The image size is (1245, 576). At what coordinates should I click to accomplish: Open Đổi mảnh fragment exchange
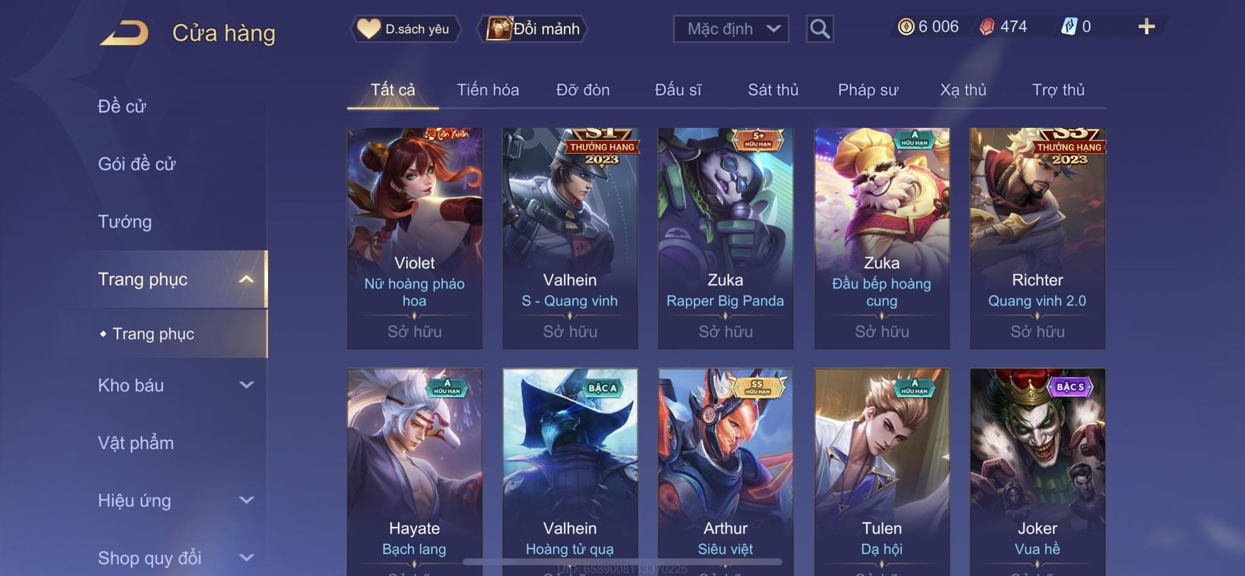(534, 29)
